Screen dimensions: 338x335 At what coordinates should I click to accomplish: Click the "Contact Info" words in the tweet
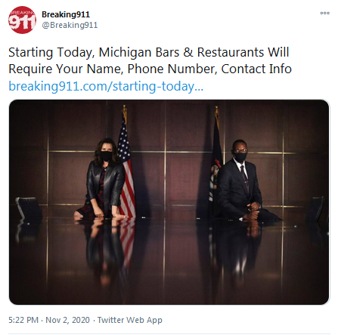click(256, 69)
